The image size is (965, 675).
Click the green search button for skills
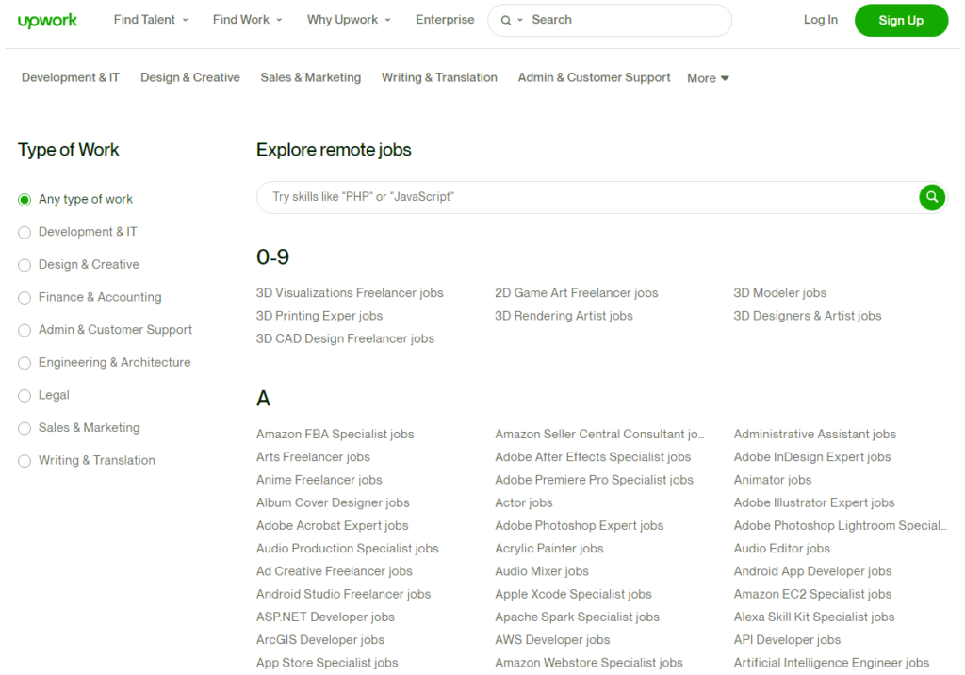932,197
